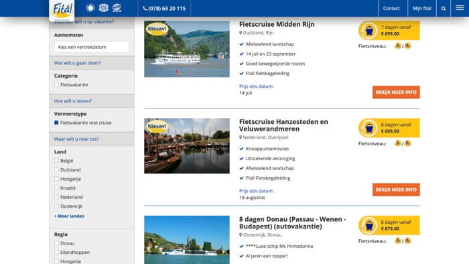Screen dimensions: 469x264
Task: Click '7 dagen vanaf € 699,00' price box
Action: click(x=389, y=31)
